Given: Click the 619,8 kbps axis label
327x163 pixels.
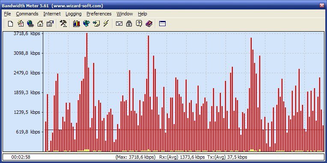Looking at the screenshot, I should [28, 132].
